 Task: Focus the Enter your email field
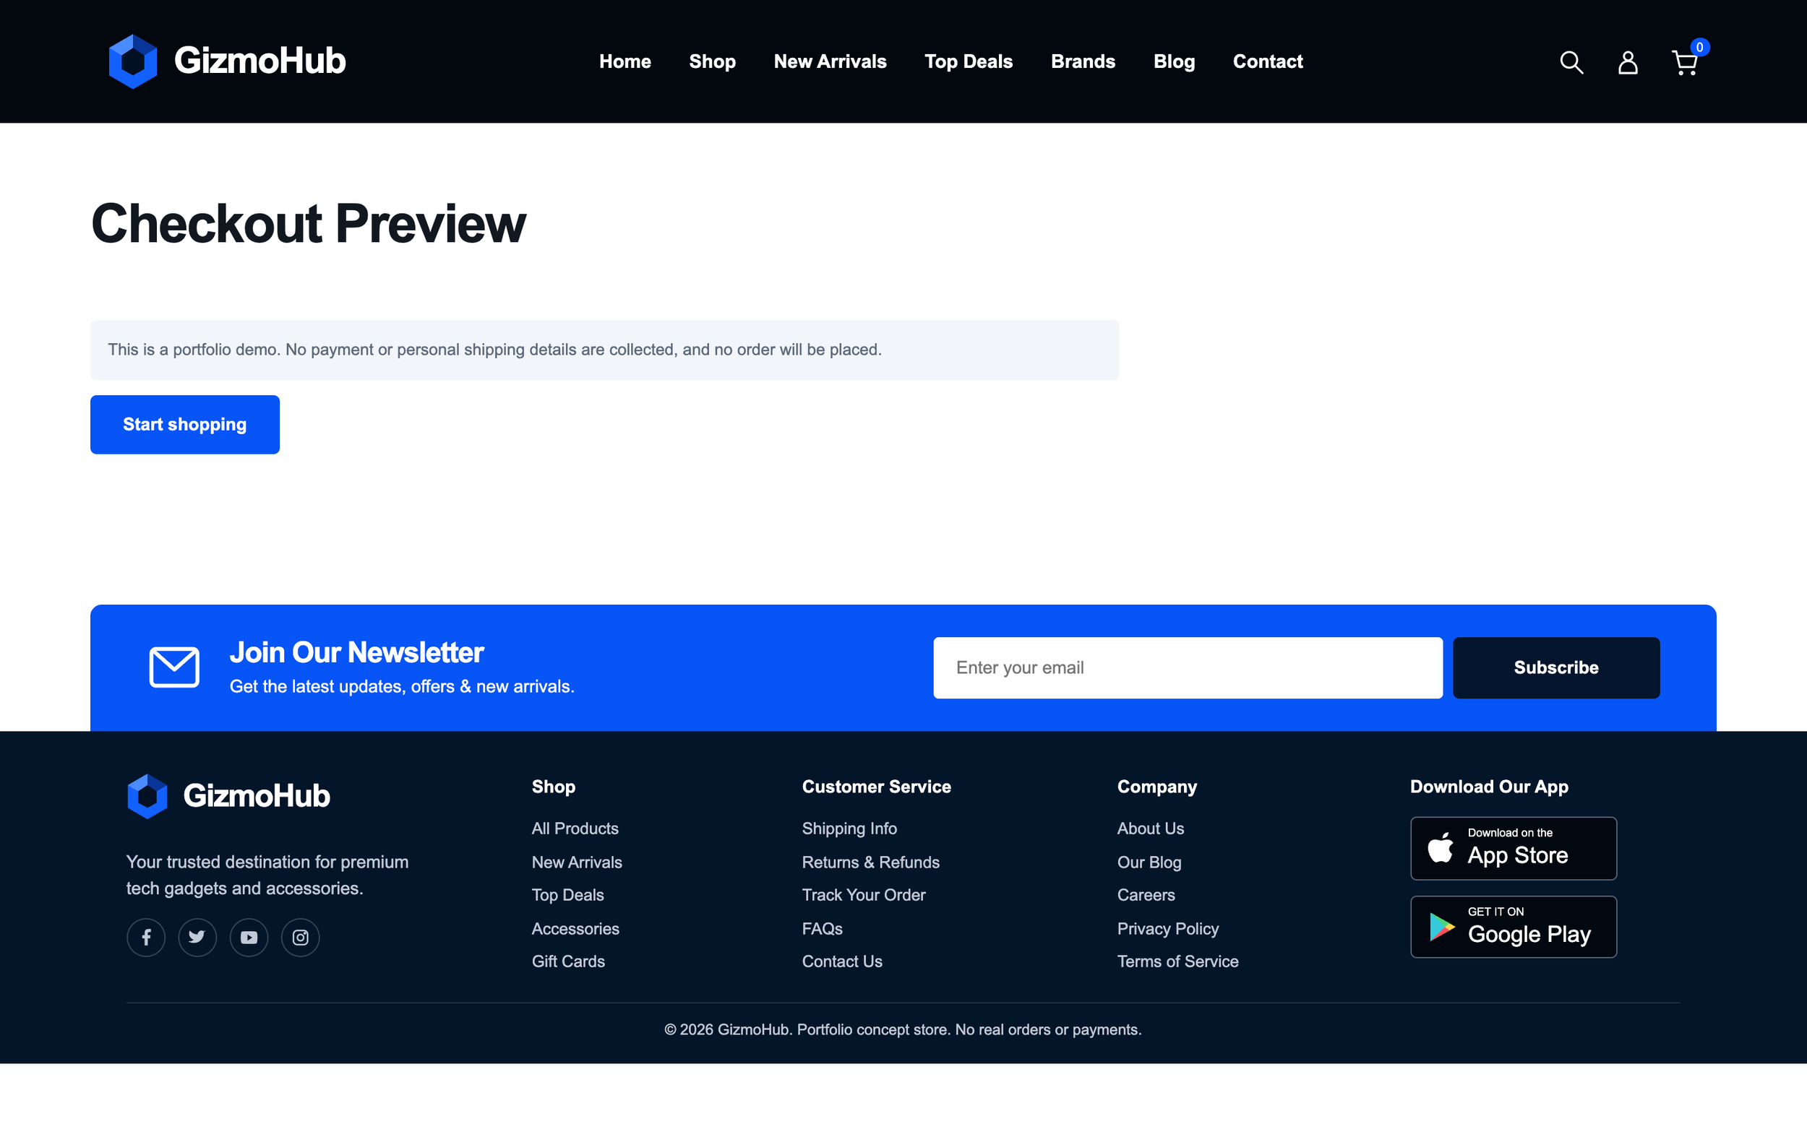point(1188,667)
